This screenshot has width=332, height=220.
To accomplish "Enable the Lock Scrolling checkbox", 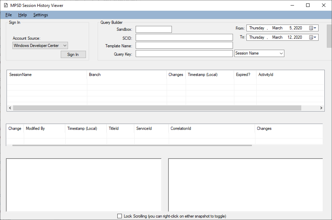I will click(120, 216).
